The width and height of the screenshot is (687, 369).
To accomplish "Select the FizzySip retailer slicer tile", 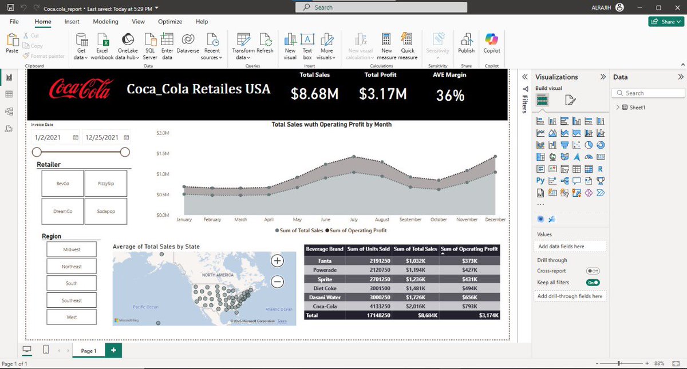I will [105, 183].
